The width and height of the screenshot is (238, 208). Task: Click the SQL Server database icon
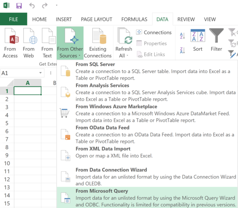[66, 71]
